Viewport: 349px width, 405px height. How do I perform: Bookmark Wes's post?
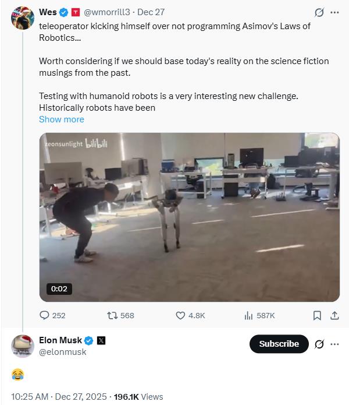(317, 315)
